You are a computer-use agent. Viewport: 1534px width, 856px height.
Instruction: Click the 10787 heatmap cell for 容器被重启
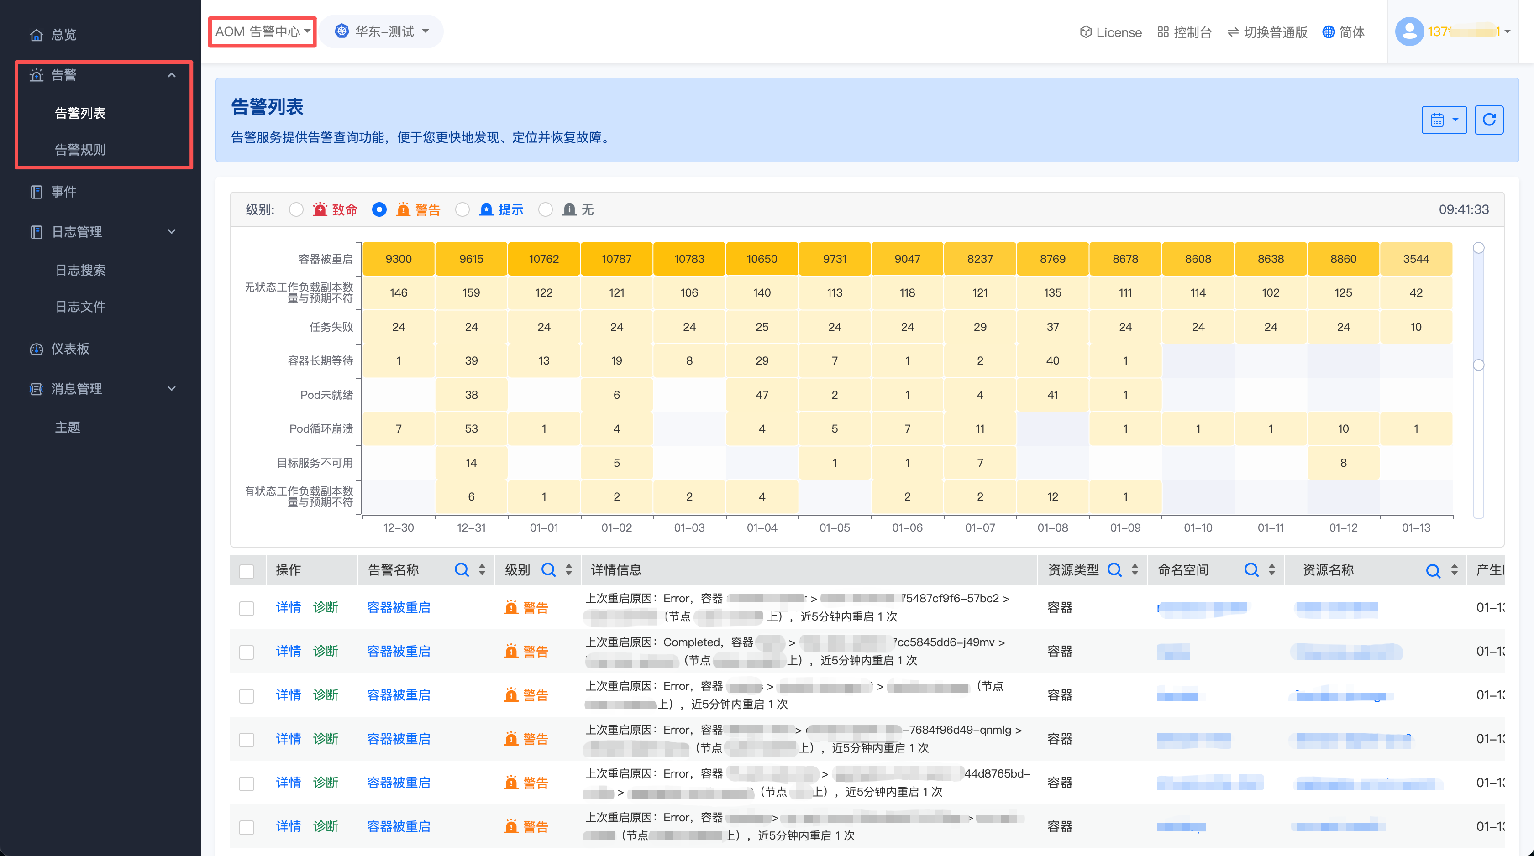[x=616, y=259]
